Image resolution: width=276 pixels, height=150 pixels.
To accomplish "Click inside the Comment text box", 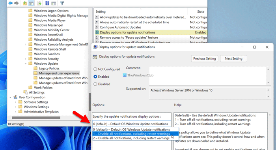I will click(x=208, y=76).
